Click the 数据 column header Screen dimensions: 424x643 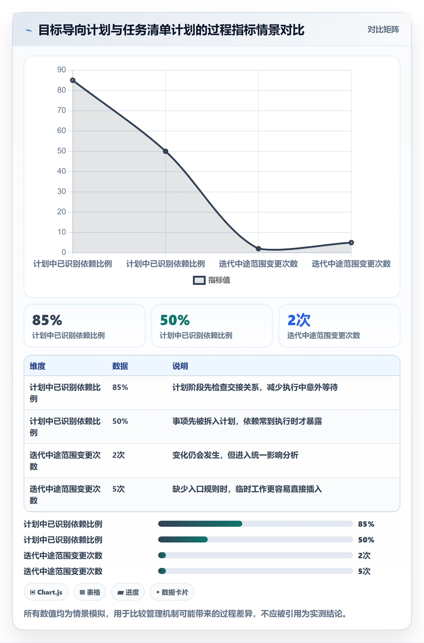(x=120, y=366)
